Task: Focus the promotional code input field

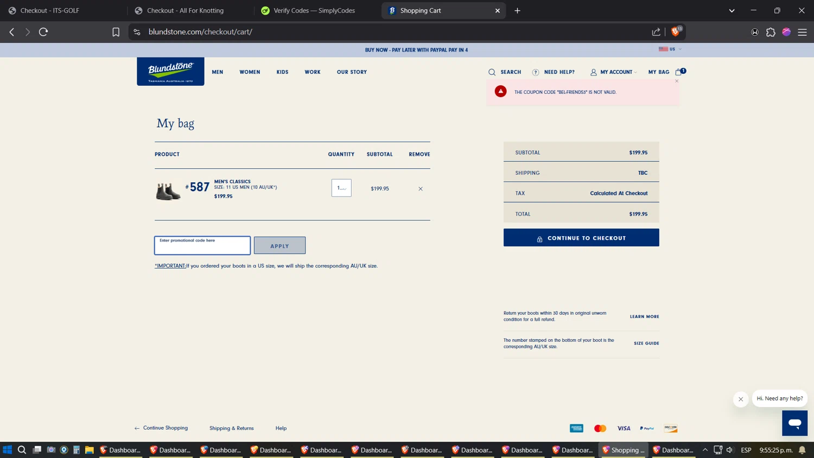Action: coord(202,245)
